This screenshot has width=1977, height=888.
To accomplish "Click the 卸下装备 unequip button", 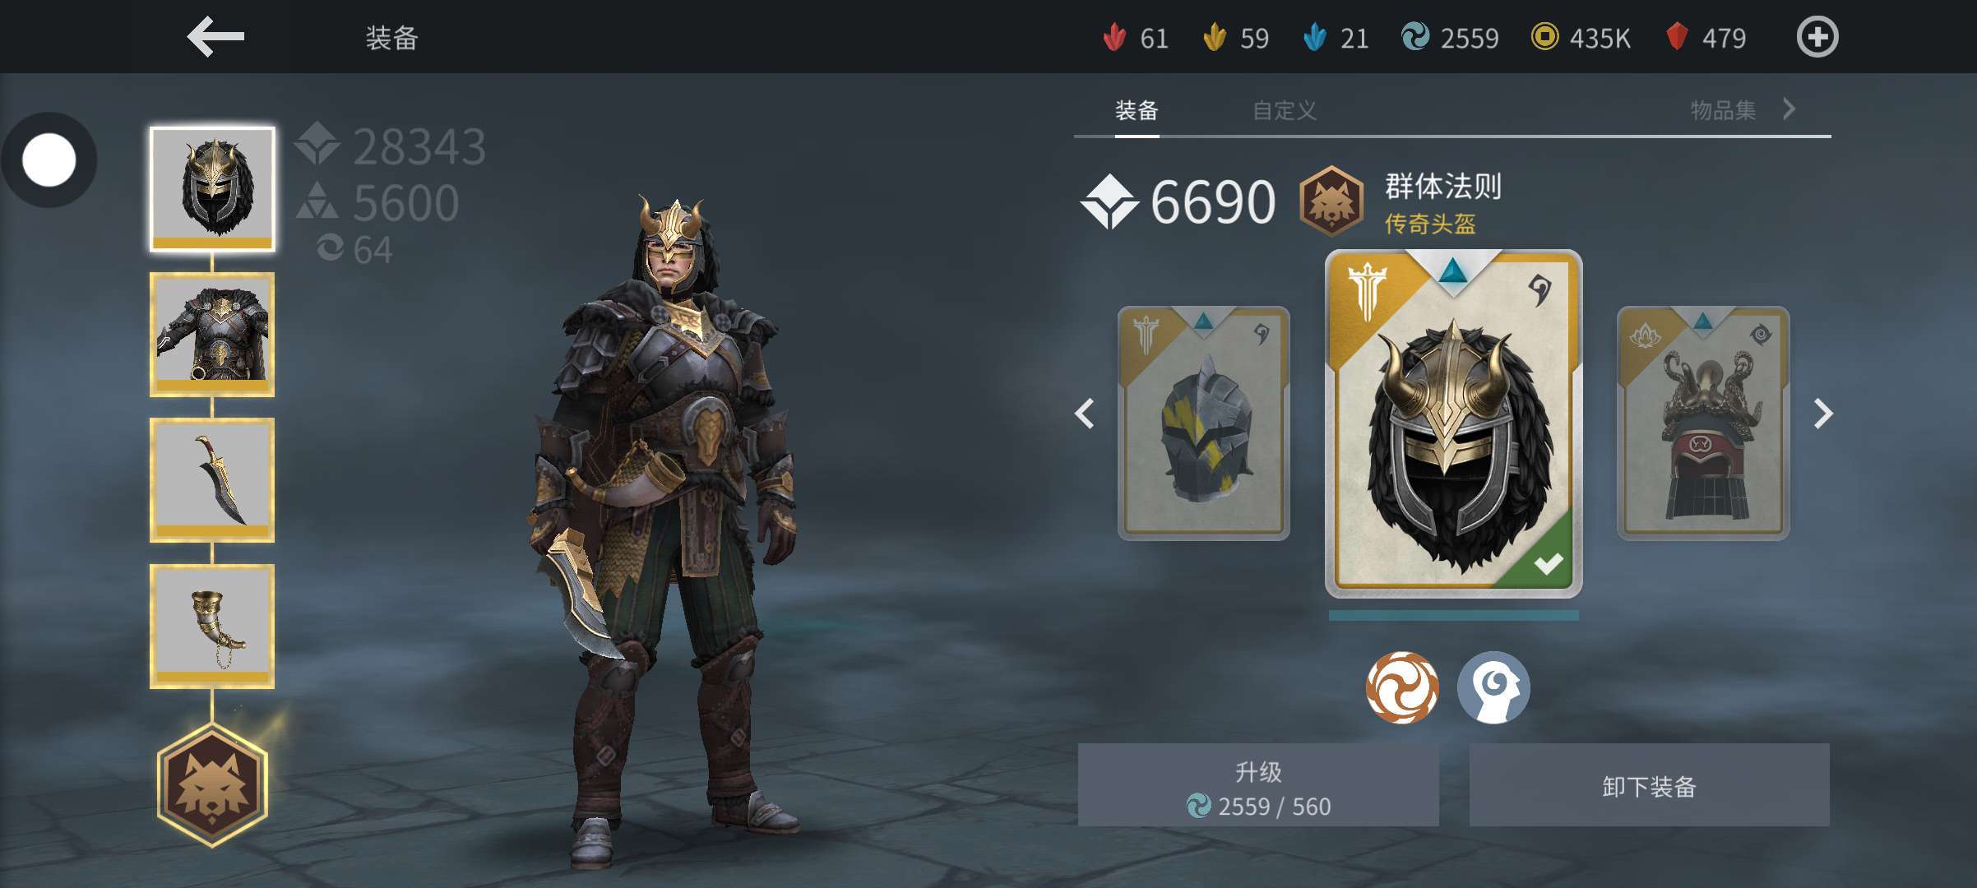I will tap(1649, 785).
